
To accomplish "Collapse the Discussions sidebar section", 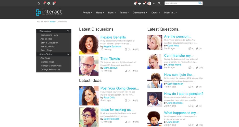I will pyautogui.click(x=68, y=31).
